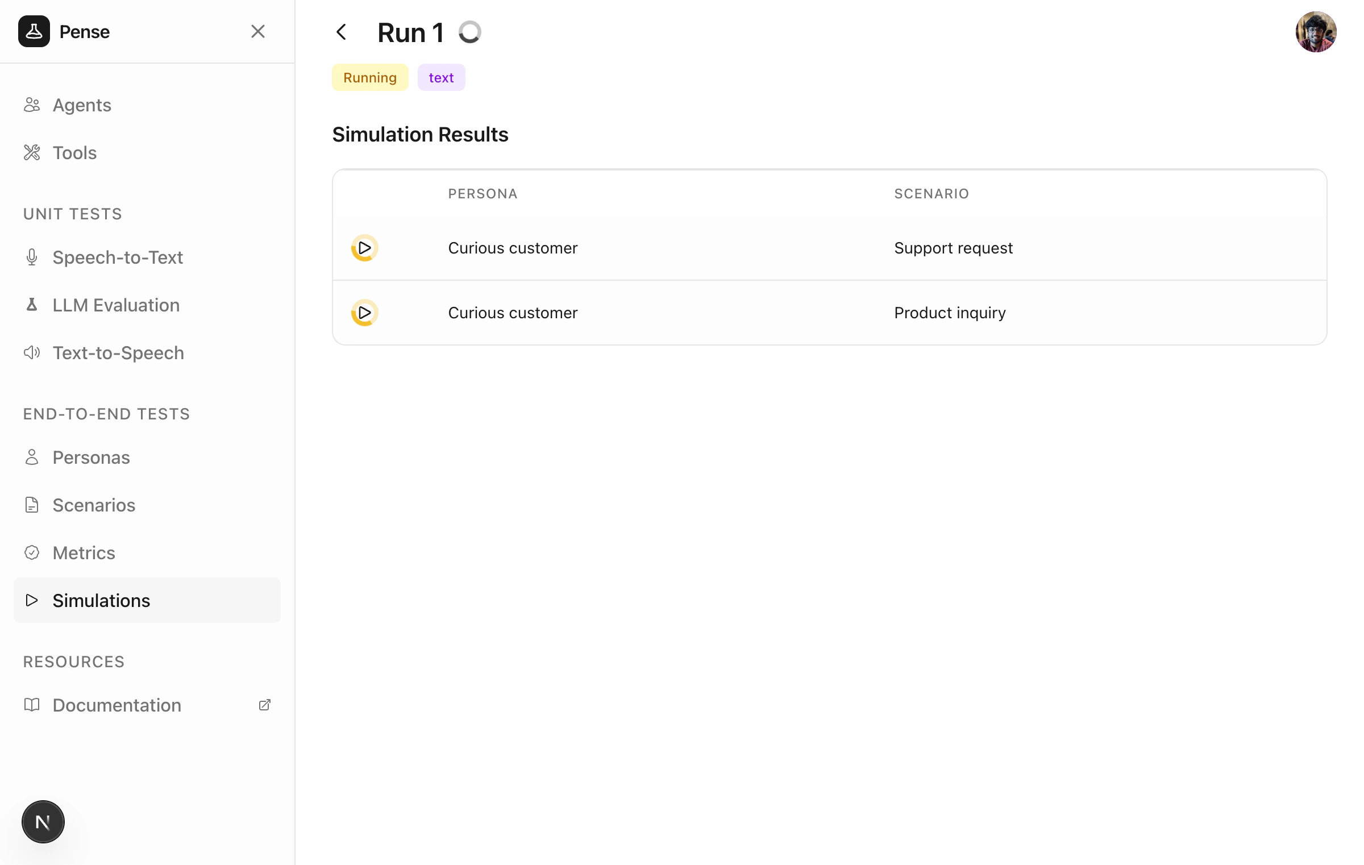Click the round N button at bottom left
The image size is (1364, 865).
click(43, 822)
